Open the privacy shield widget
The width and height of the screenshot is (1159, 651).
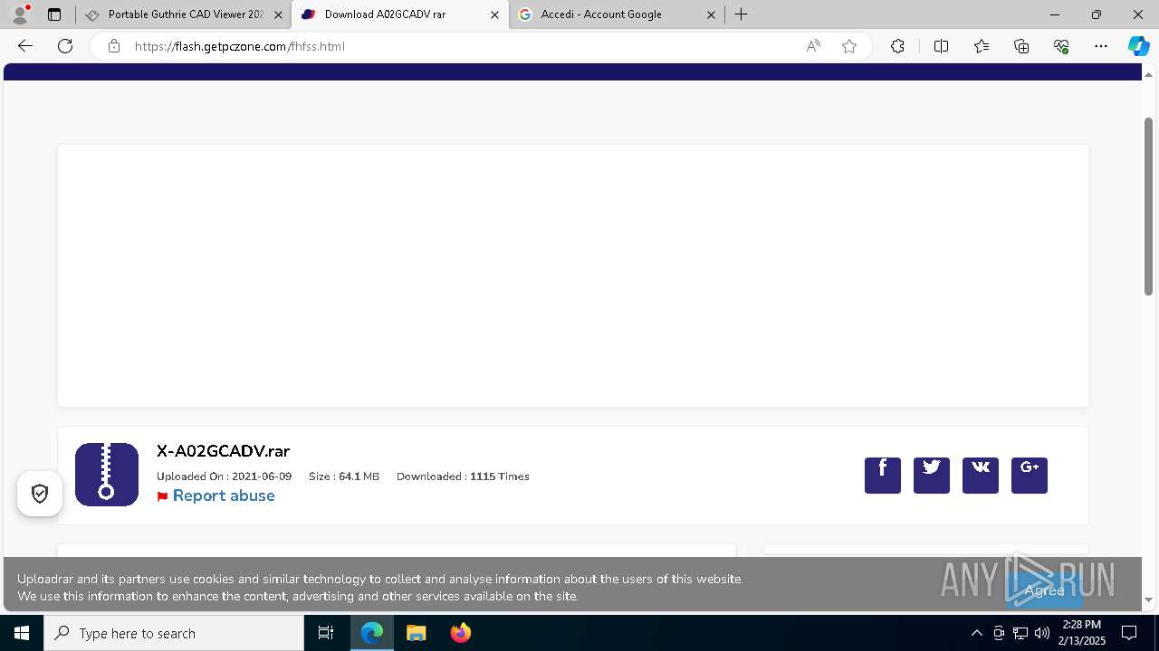[40, 494]
